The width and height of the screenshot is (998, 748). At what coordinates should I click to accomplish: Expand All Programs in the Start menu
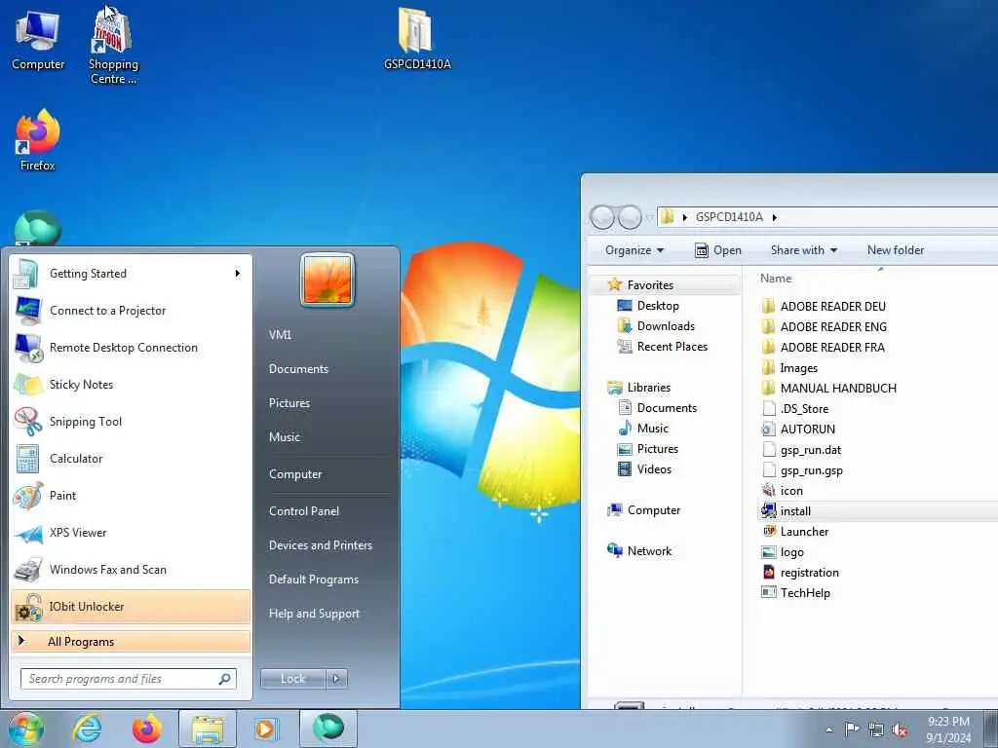(x=131, y=641)
